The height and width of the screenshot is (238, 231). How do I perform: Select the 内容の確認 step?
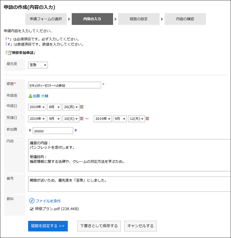click(x=185, y=19)
